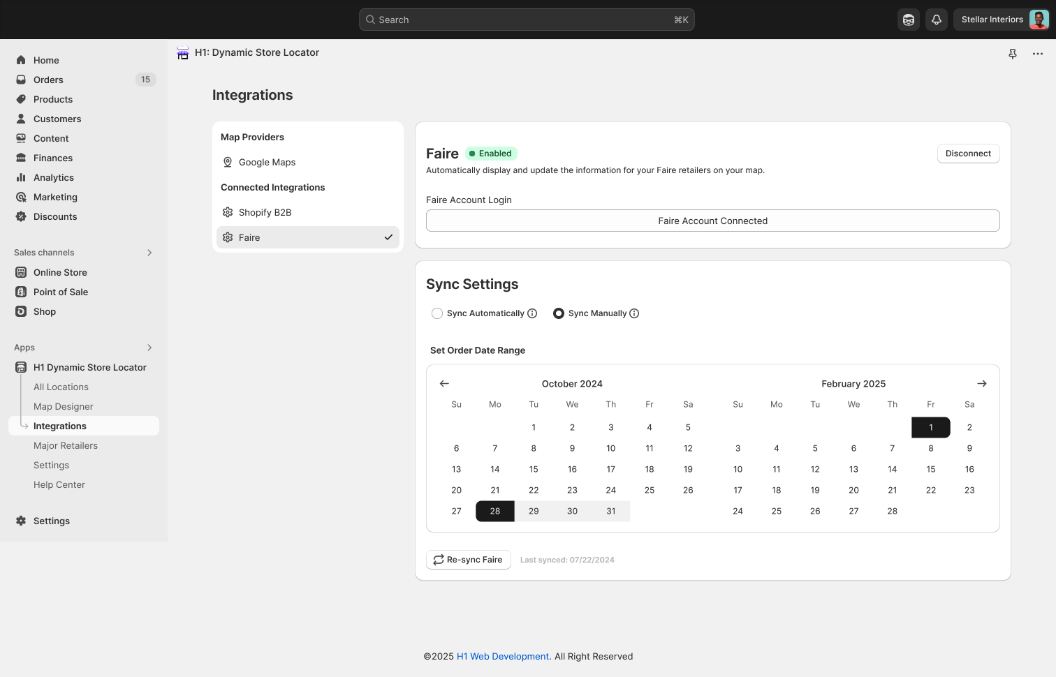Open All Locations in app menu

click(61, 387)
